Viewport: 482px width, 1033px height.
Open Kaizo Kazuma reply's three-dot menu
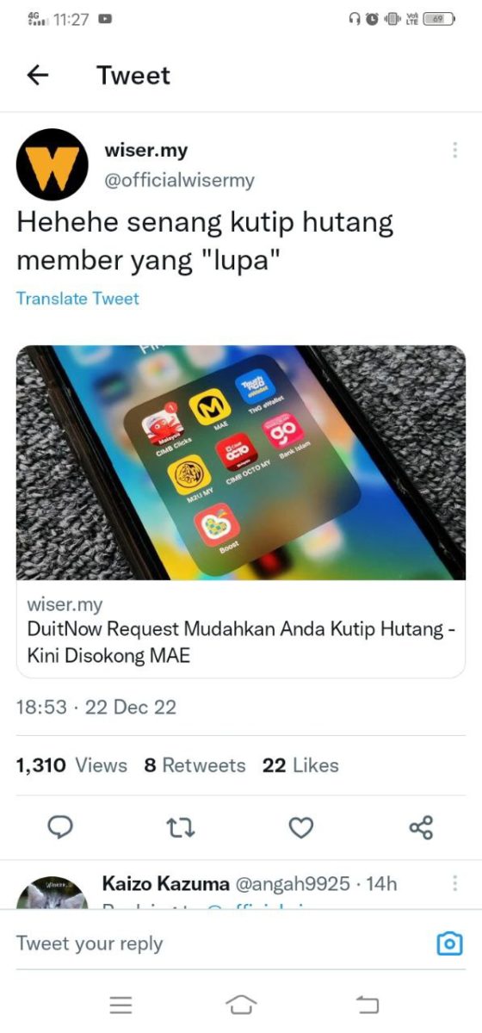coord(454,883)
